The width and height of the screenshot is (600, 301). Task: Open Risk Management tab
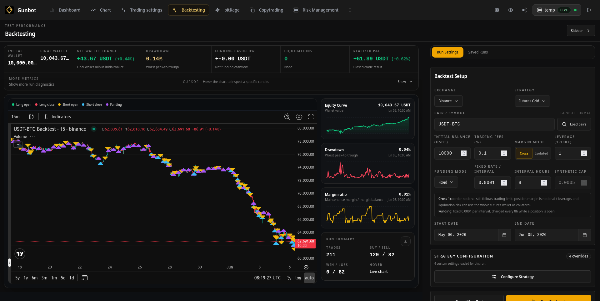(x=316, y=10)
